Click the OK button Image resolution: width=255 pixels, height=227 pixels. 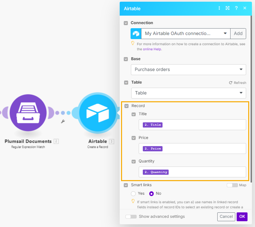(x=242, y=216)
